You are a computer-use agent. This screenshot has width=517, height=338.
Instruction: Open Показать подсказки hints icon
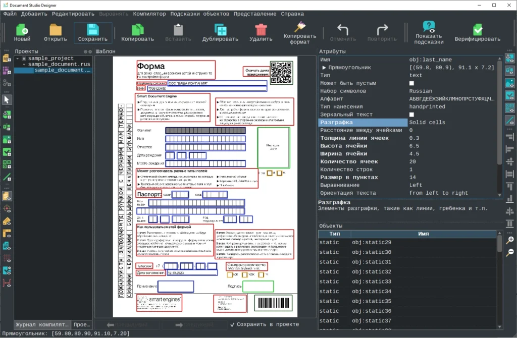(429, 26)
